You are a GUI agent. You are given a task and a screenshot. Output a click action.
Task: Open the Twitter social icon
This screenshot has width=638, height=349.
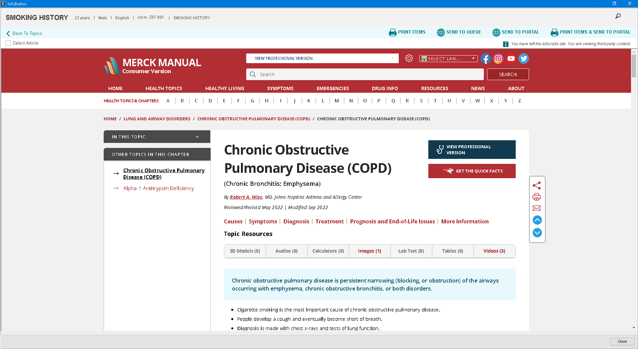[523, 58]
